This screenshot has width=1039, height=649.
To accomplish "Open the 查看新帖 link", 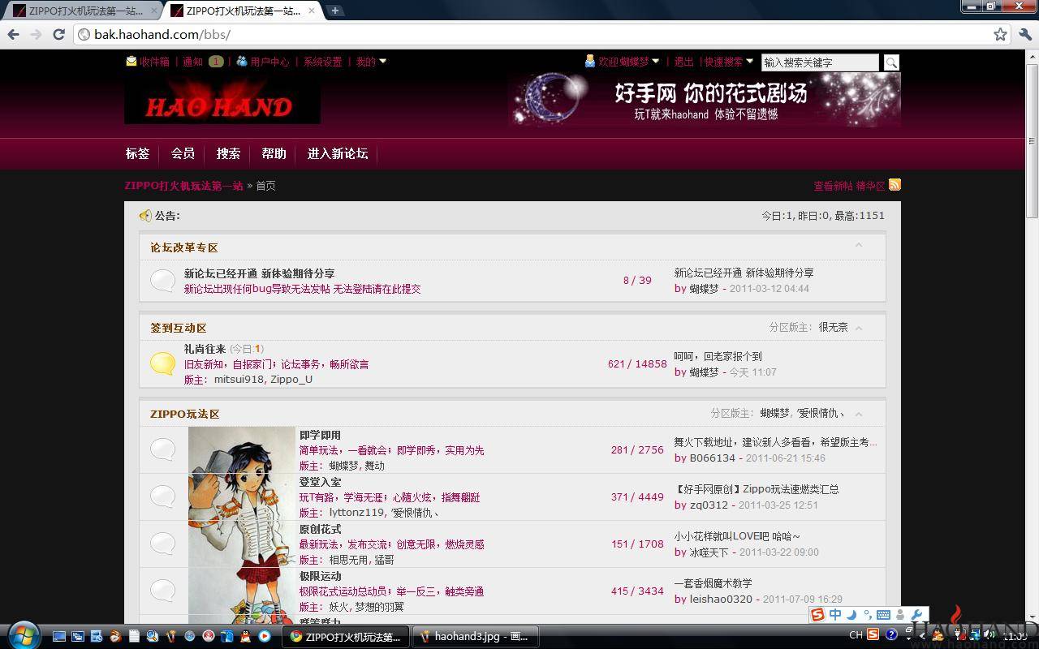I will [x=834, y=186].
